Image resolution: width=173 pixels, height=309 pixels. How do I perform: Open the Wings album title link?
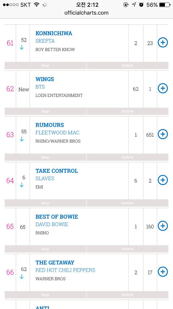point(45,79)
